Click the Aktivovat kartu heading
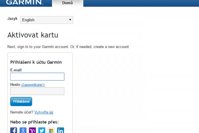The height and width of the screenshot is (133, 199). coord(33,35)
